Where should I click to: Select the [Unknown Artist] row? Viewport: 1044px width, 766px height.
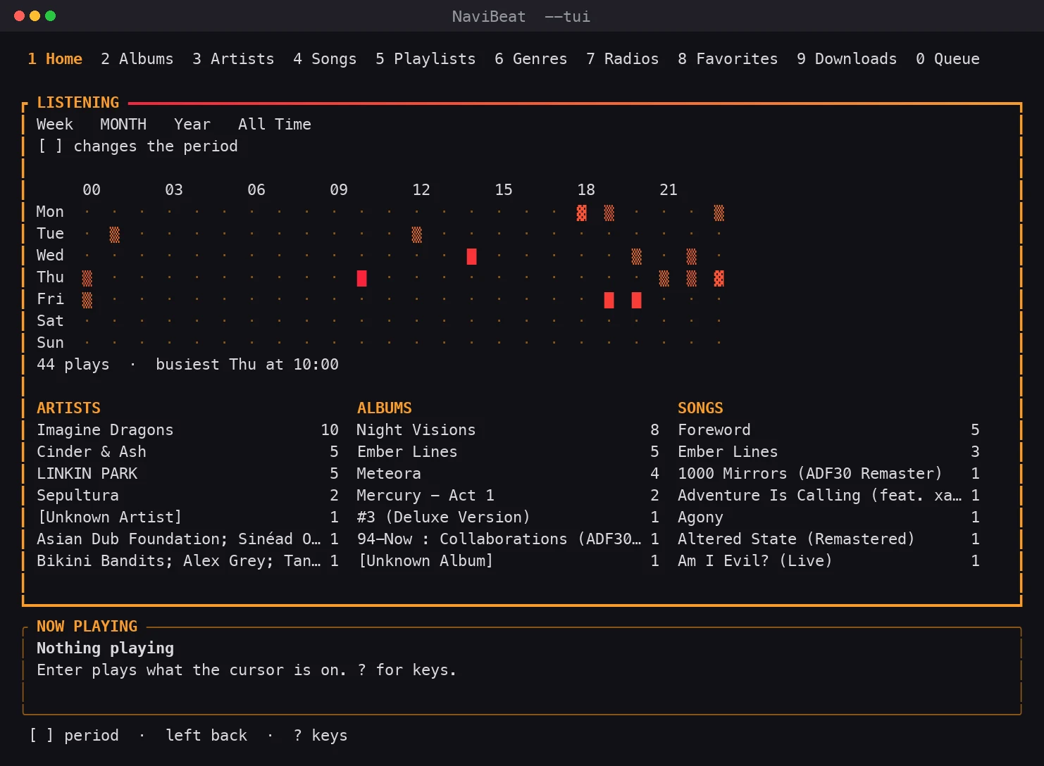[187, 517]
